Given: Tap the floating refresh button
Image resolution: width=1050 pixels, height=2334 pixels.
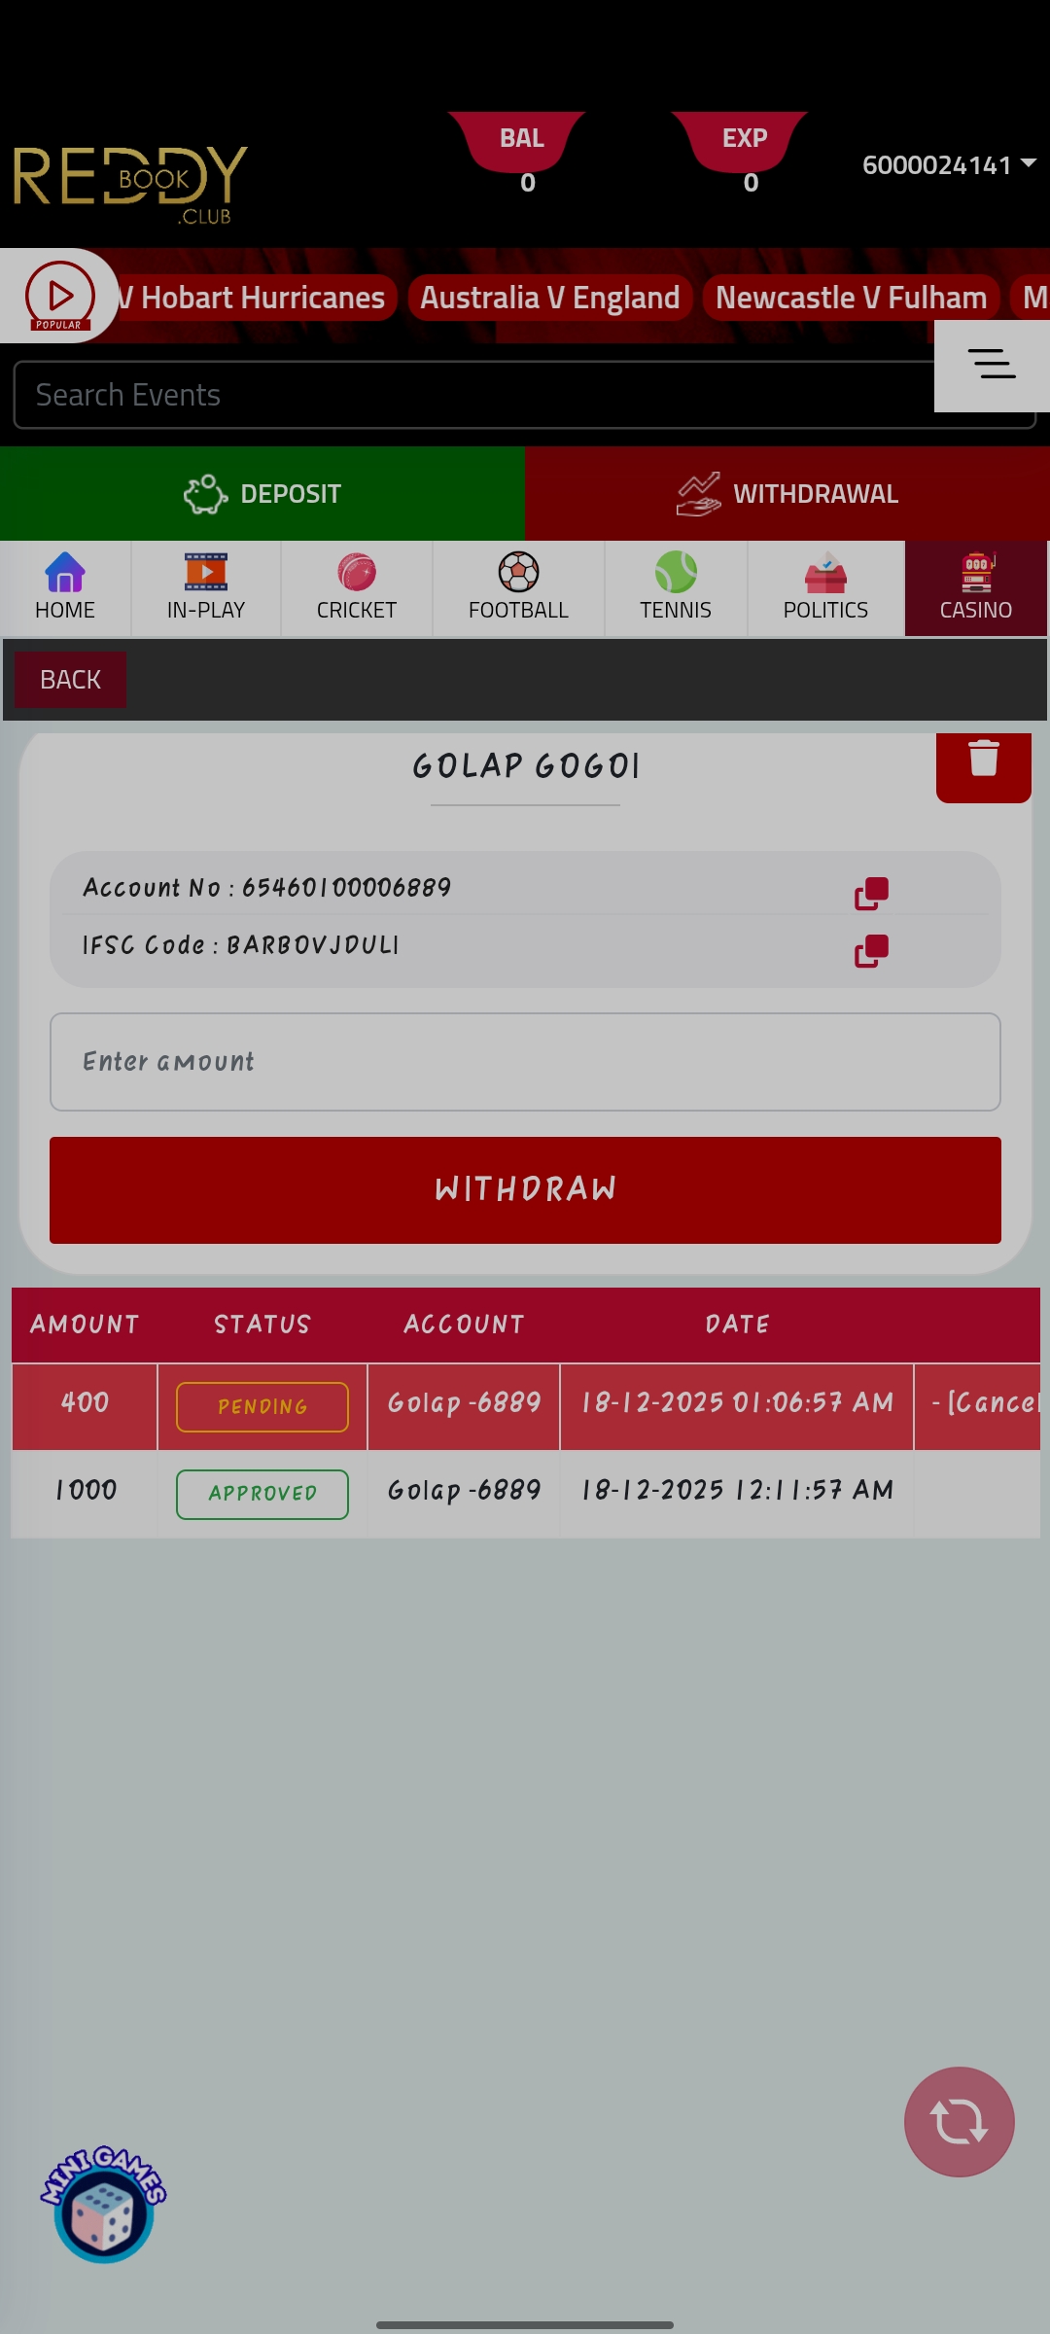Looking at the screenshot, I should point(959,2121).
